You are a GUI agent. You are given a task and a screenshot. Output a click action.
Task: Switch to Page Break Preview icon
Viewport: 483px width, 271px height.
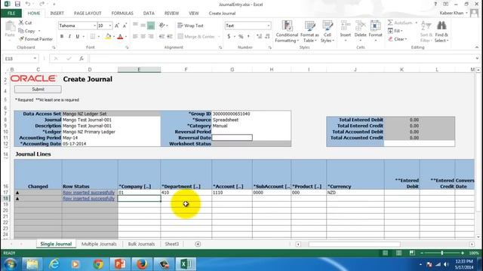(x=412, y=253)
